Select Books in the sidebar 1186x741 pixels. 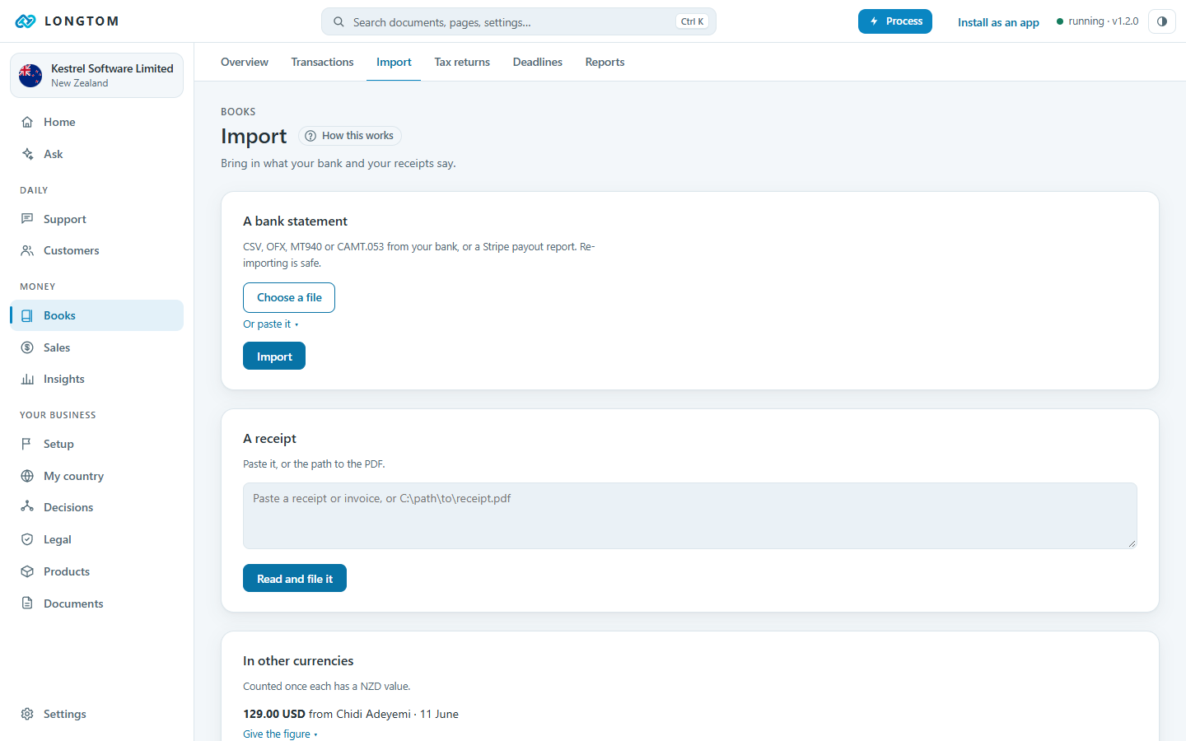click(96, 315)
